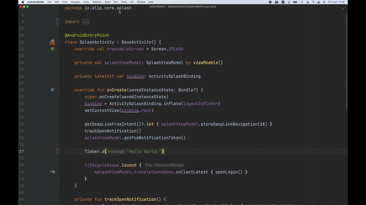Open the Apple menu
Image resolution: width=366 pixels, height=205 pixels.
coord(23,2)
